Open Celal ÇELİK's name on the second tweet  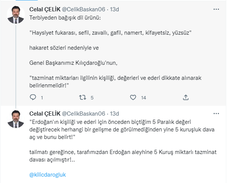[x=44, y=114]
